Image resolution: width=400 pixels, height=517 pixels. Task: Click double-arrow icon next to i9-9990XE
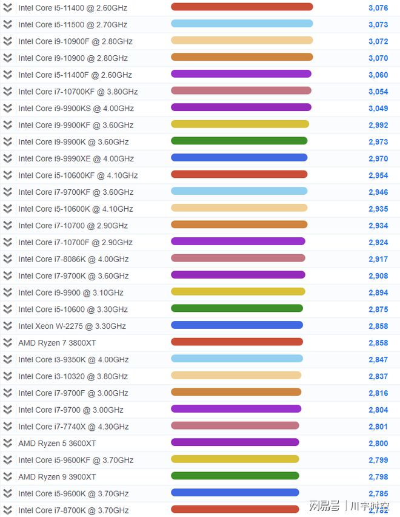tap(7, 158)
